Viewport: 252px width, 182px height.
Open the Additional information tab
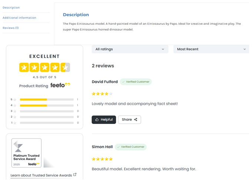click(x=19, y=18)
